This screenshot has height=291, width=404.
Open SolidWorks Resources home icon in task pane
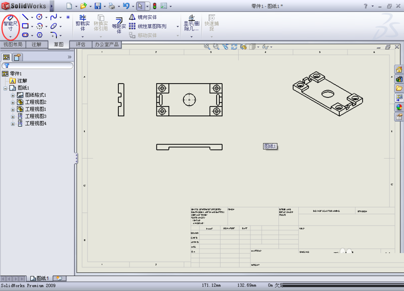[399, 70]
